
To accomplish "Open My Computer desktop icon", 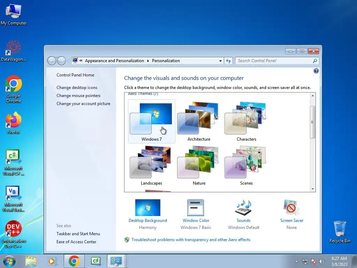I will pos(14,14).
